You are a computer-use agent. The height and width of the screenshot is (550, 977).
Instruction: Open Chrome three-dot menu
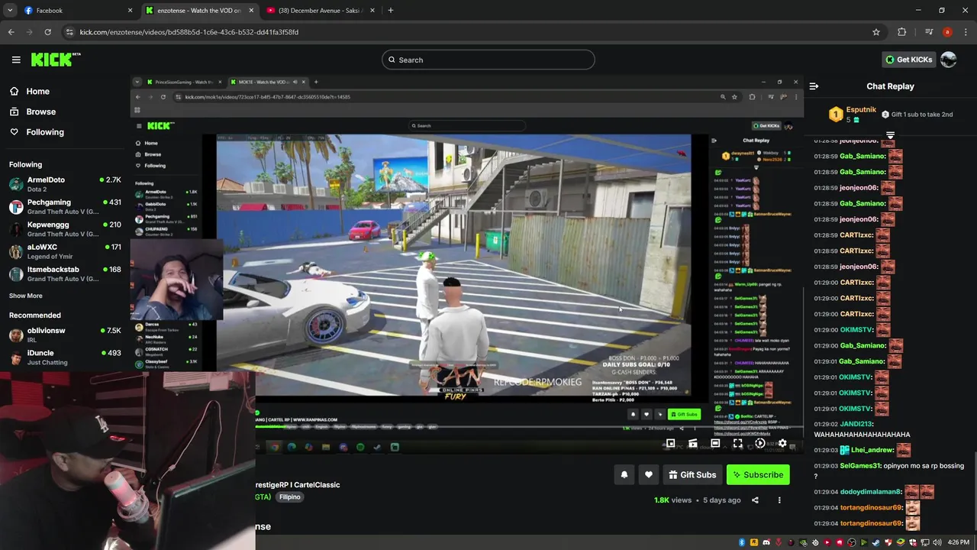click(964, 32)
